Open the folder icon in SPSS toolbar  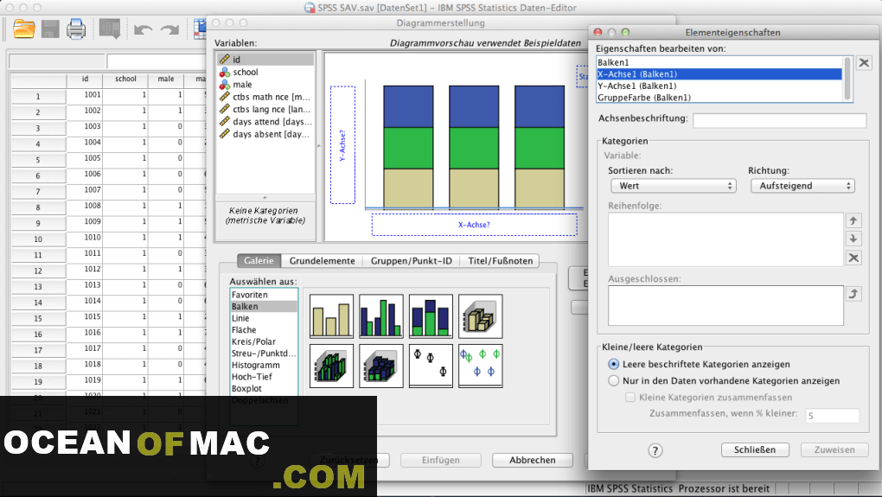(x=23, y=29)
